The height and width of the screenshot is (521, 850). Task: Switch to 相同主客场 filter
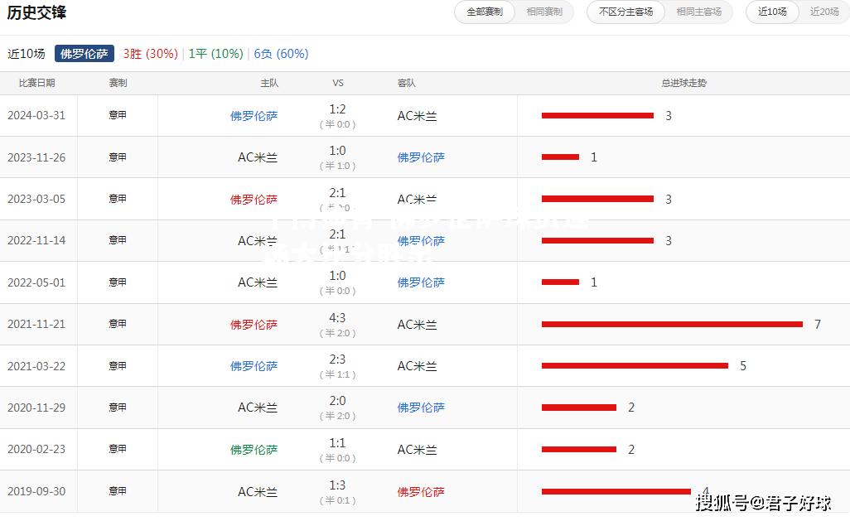(698, 12)
